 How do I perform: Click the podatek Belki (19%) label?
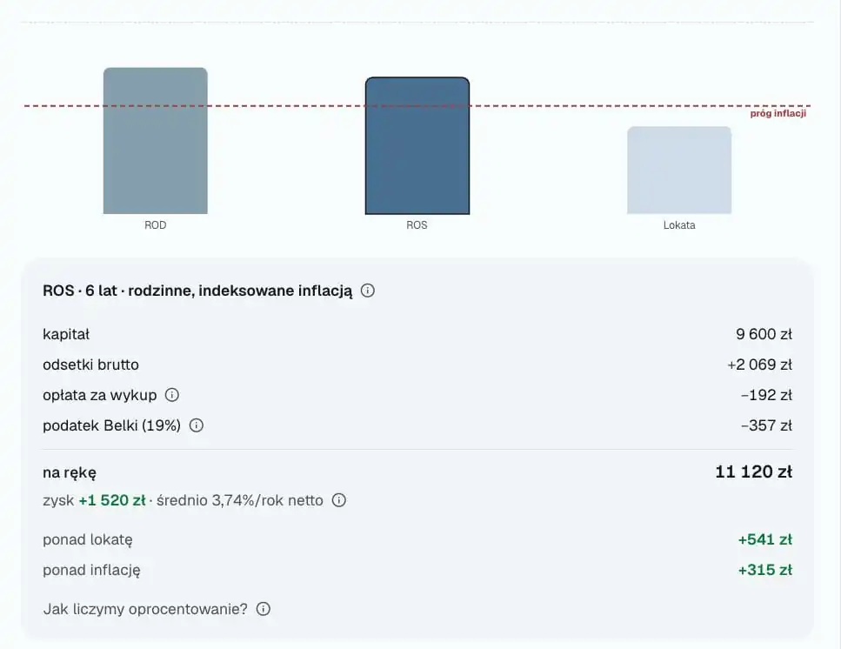click(111, 426)
